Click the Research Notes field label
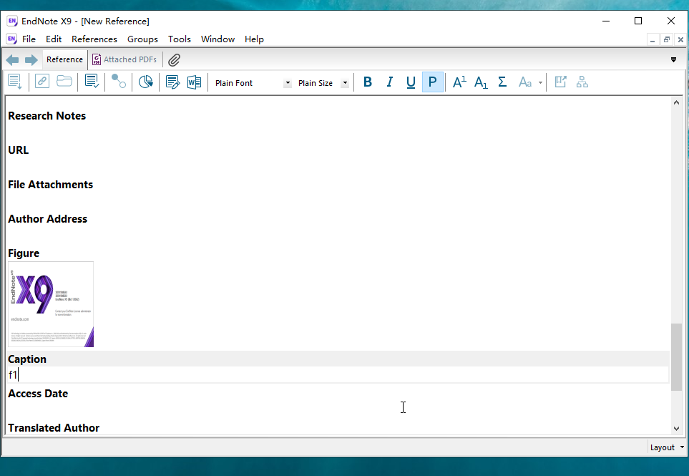689x476 pixels. pos(47,116)
